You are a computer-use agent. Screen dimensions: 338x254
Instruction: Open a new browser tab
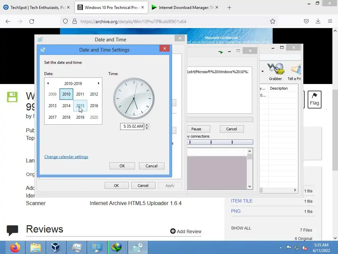click(x=229, y=8)
